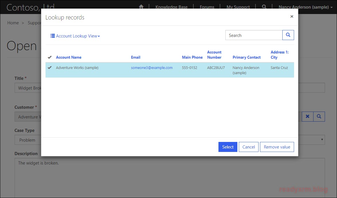Open the Account Lookup View dropdown
337x198 pixels.
pos(75,36)
